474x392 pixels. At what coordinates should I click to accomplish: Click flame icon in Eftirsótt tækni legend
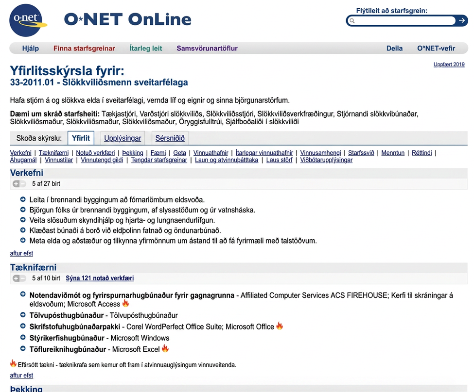click(x=13, y=363)
